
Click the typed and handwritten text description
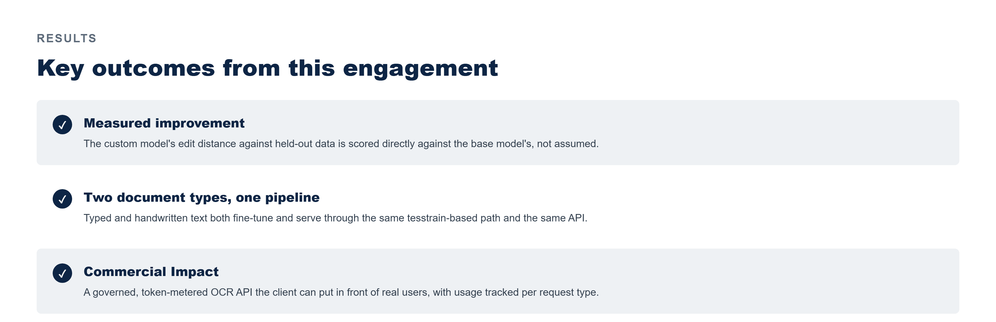[x=335, y=218]
